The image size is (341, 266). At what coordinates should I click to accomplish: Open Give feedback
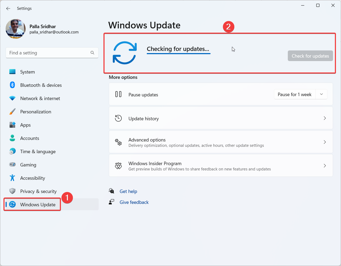point(134,202)
